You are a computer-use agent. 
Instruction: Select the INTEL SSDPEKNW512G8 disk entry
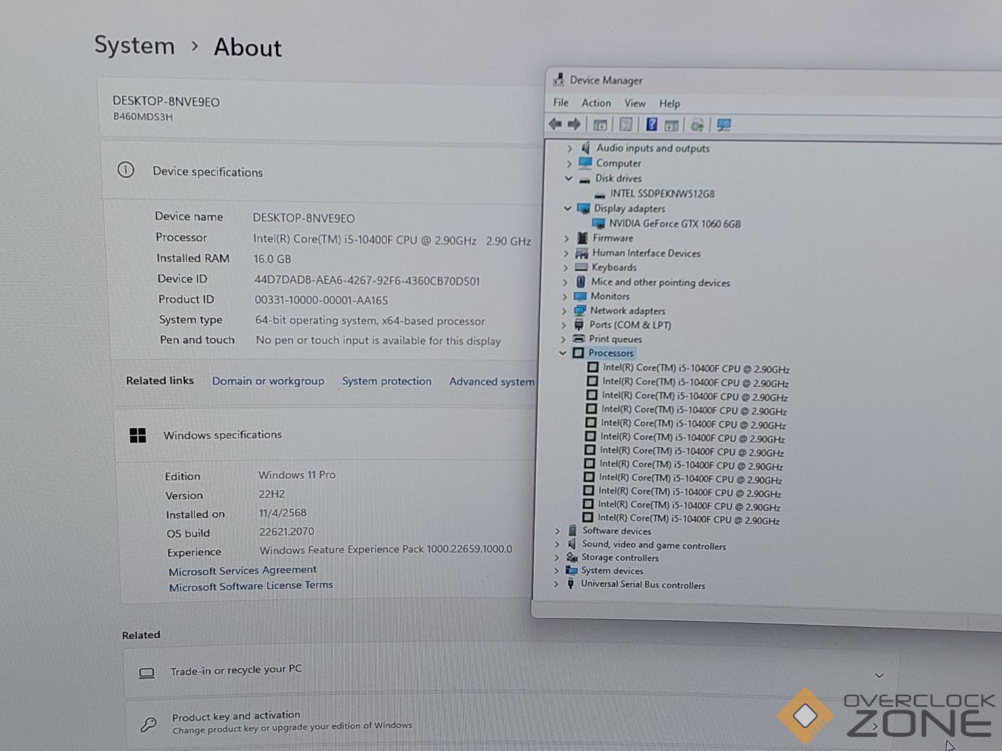point(662,194)
